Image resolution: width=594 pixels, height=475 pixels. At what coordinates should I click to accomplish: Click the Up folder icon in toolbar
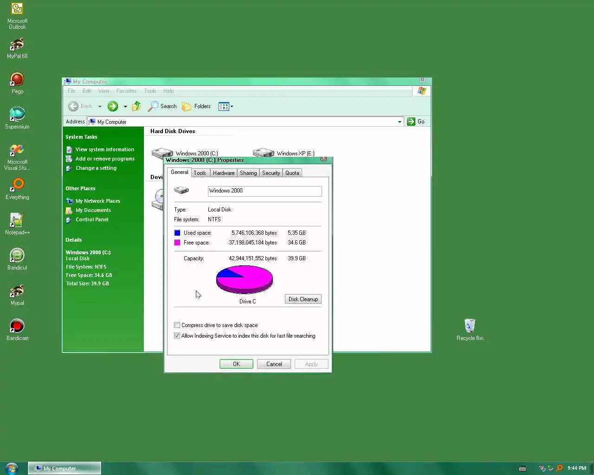(x=136, y=106)
